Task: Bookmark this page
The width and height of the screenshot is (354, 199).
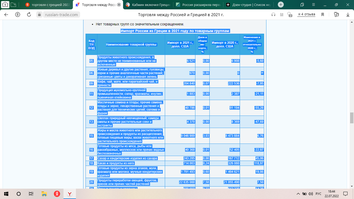Action: point(323,14)
